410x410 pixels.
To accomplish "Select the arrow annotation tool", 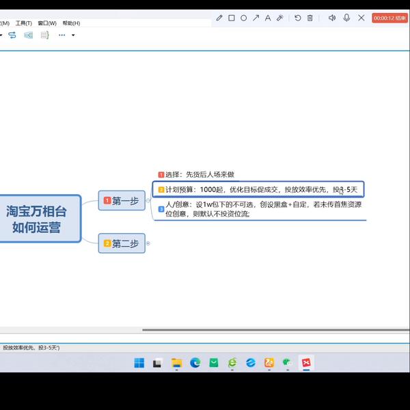I will click(256, 18).
